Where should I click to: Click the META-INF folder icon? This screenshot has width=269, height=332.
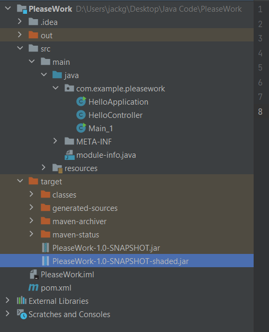pos(69,141)
